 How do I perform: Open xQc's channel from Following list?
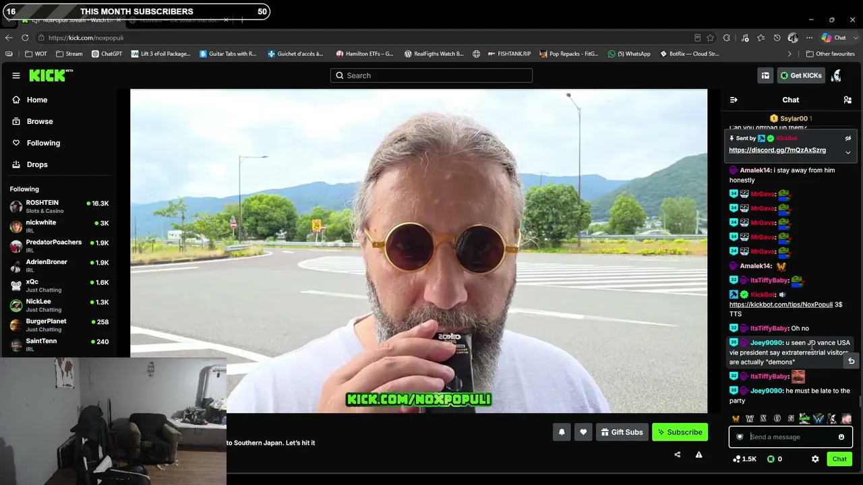(x=59, y=286)
